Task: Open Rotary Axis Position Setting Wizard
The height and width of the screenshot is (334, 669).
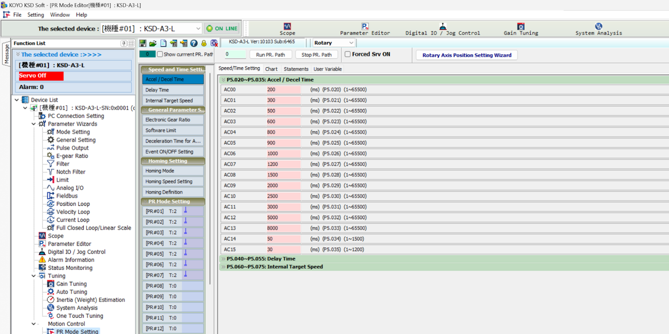Action: click(x=467, y=55)
